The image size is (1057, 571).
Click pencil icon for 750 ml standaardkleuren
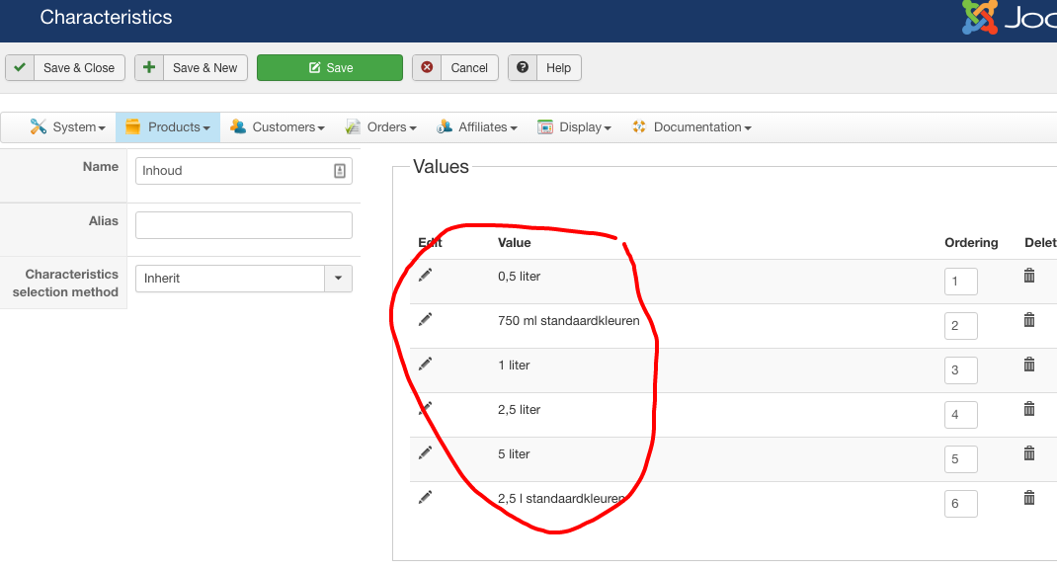coord(425,319)
